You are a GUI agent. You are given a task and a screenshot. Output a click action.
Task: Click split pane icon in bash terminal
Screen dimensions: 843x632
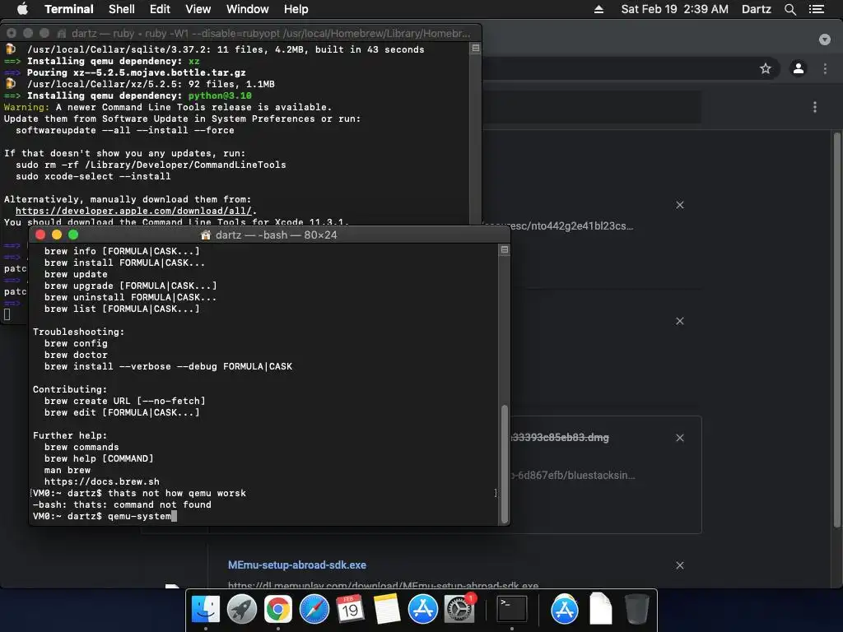[505, 249]
